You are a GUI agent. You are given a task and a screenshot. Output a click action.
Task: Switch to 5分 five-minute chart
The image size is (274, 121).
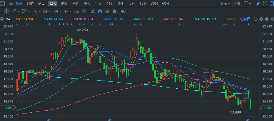(x=132, y=3)
